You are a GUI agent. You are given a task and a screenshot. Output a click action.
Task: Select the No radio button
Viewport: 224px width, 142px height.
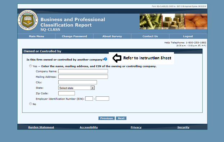[x=30, y=104]
